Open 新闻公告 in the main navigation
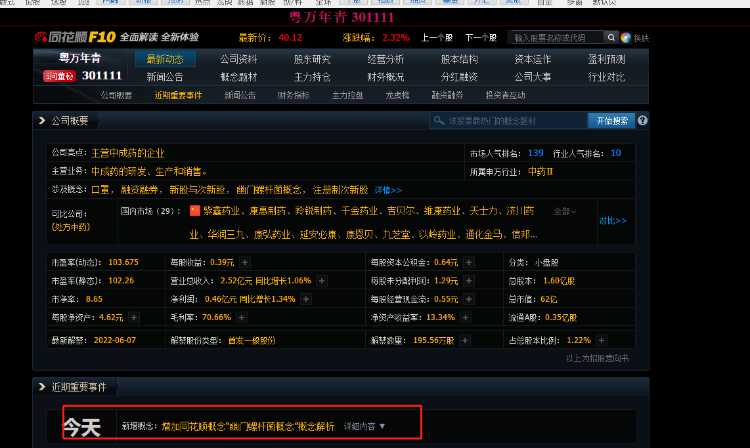Screen dimensions: 750x448 pyautogui.click(x=165, y=77)
